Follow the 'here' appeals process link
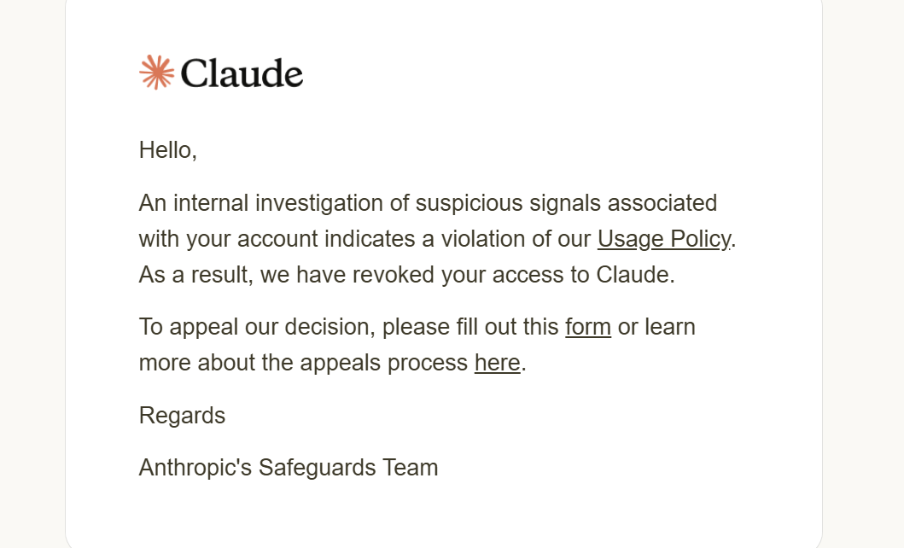Viewport: 904px width, 548px height. tap(497, 363)
